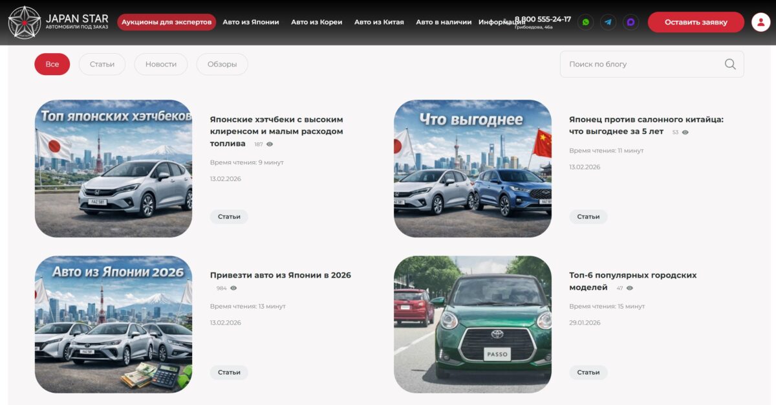Select the 'Все' filter chip

52,64
